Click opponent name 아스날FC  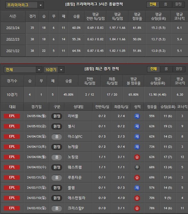tap(75, 137)
